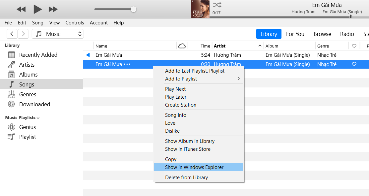Click the heart column header

[355, 46]
